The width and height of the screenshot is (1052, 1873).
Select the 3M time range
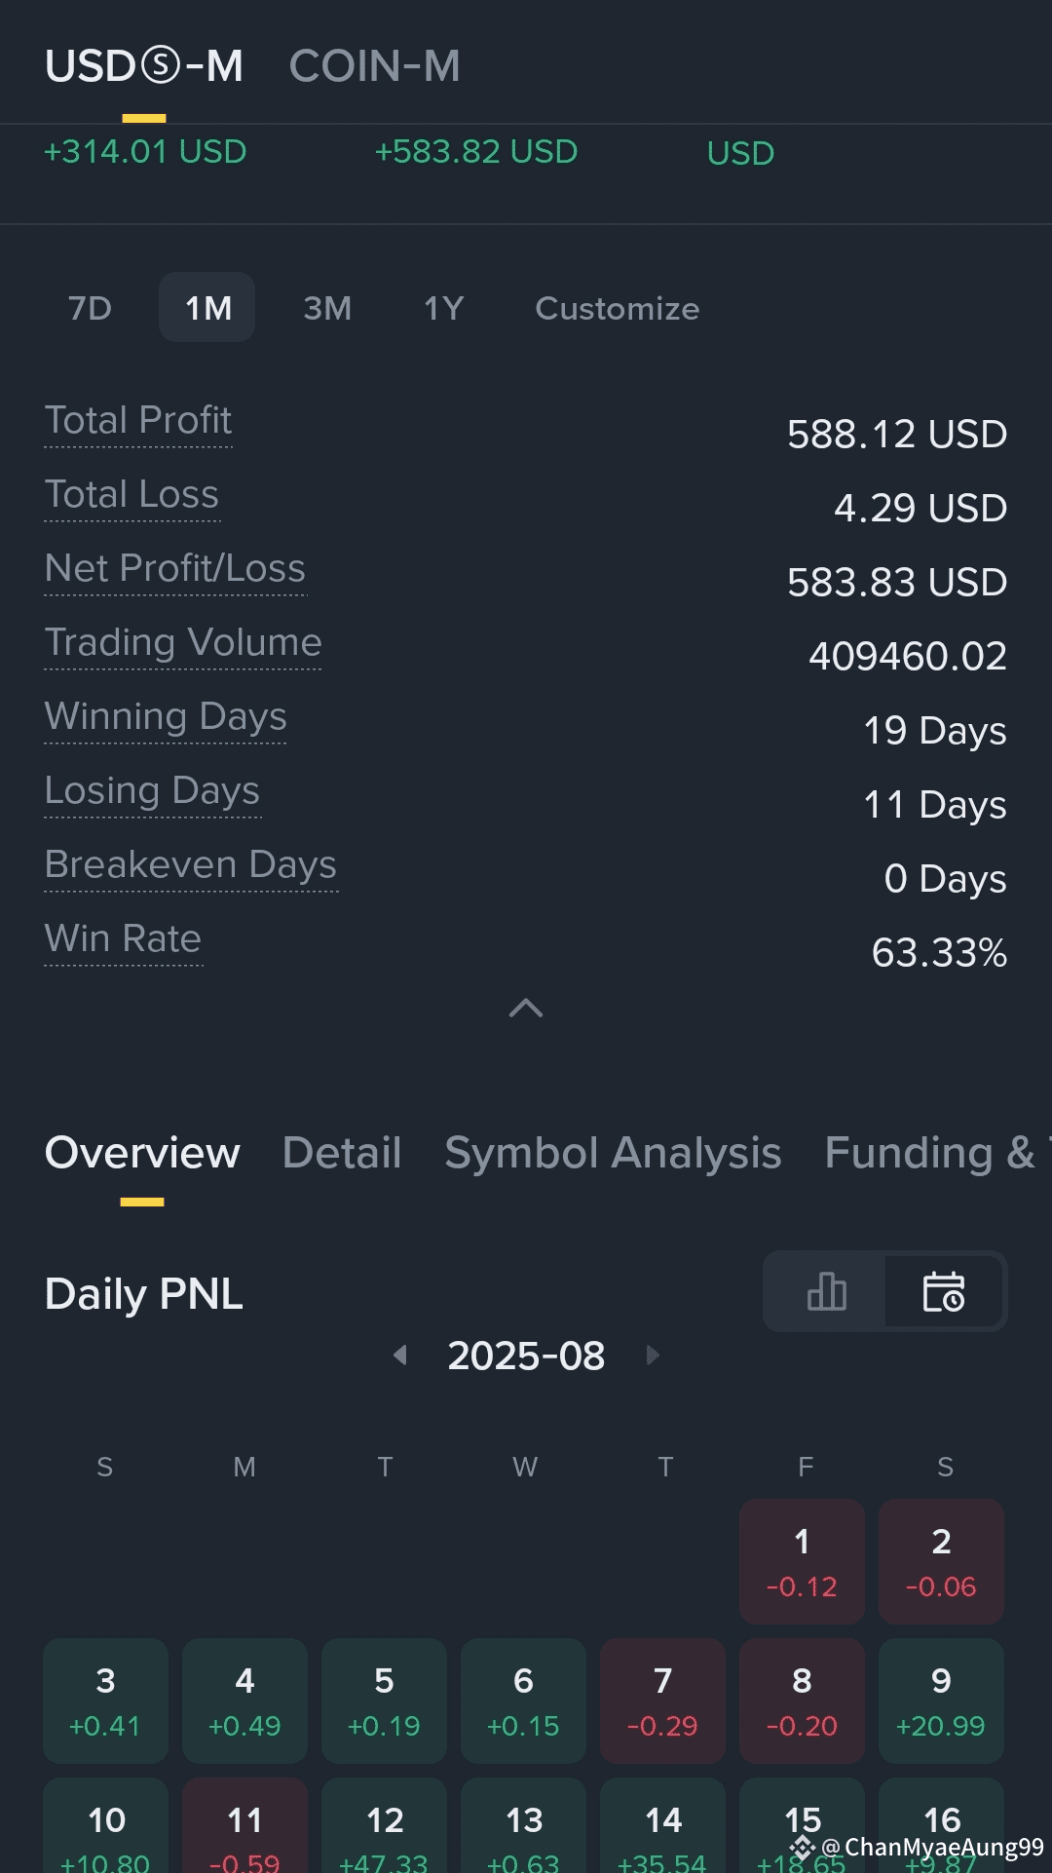coord(327,308)
